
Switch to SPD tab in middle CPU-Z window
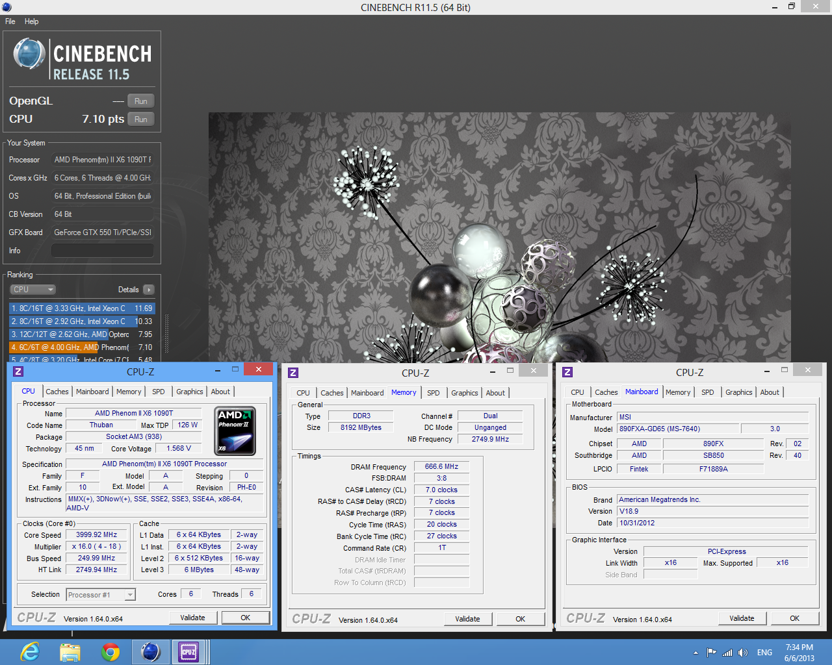(x=434, y=393)
